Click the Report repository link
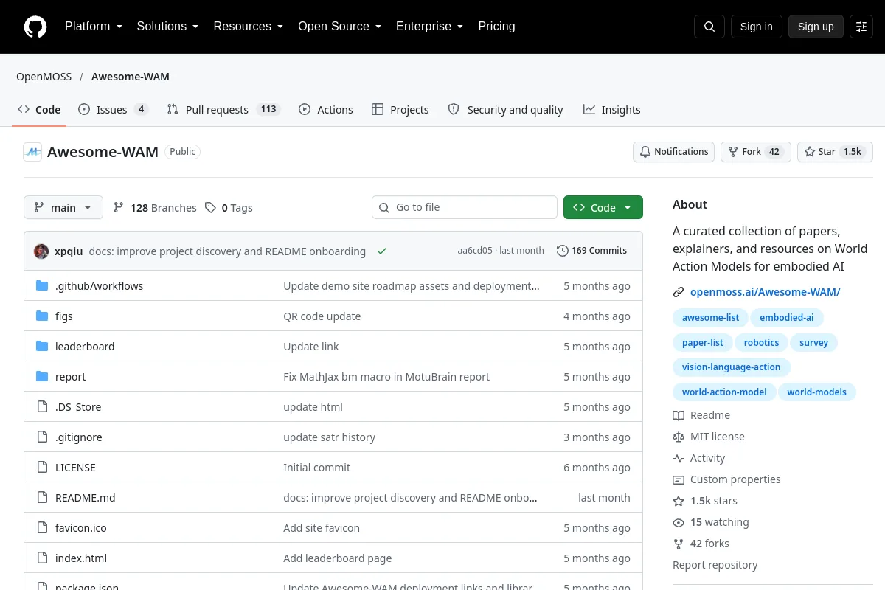 coord(715,565)
